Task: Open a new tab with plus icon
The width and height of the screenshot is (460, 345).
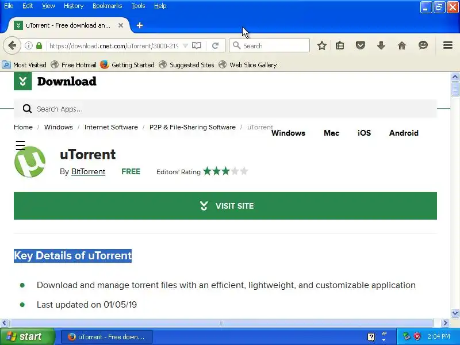Action: tap(140, 25)
